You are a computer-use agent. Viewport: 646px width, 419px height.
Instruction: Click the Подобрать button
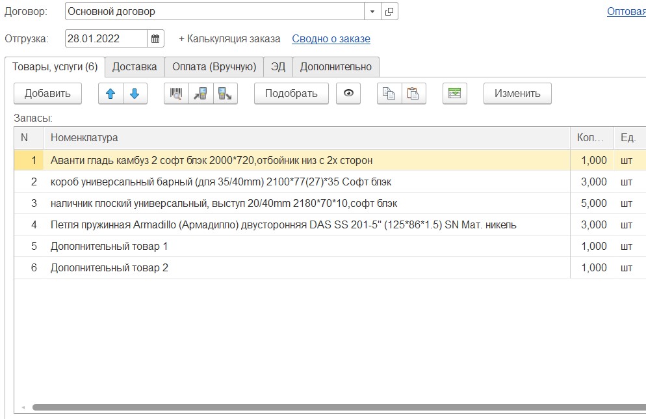[291, 93]
